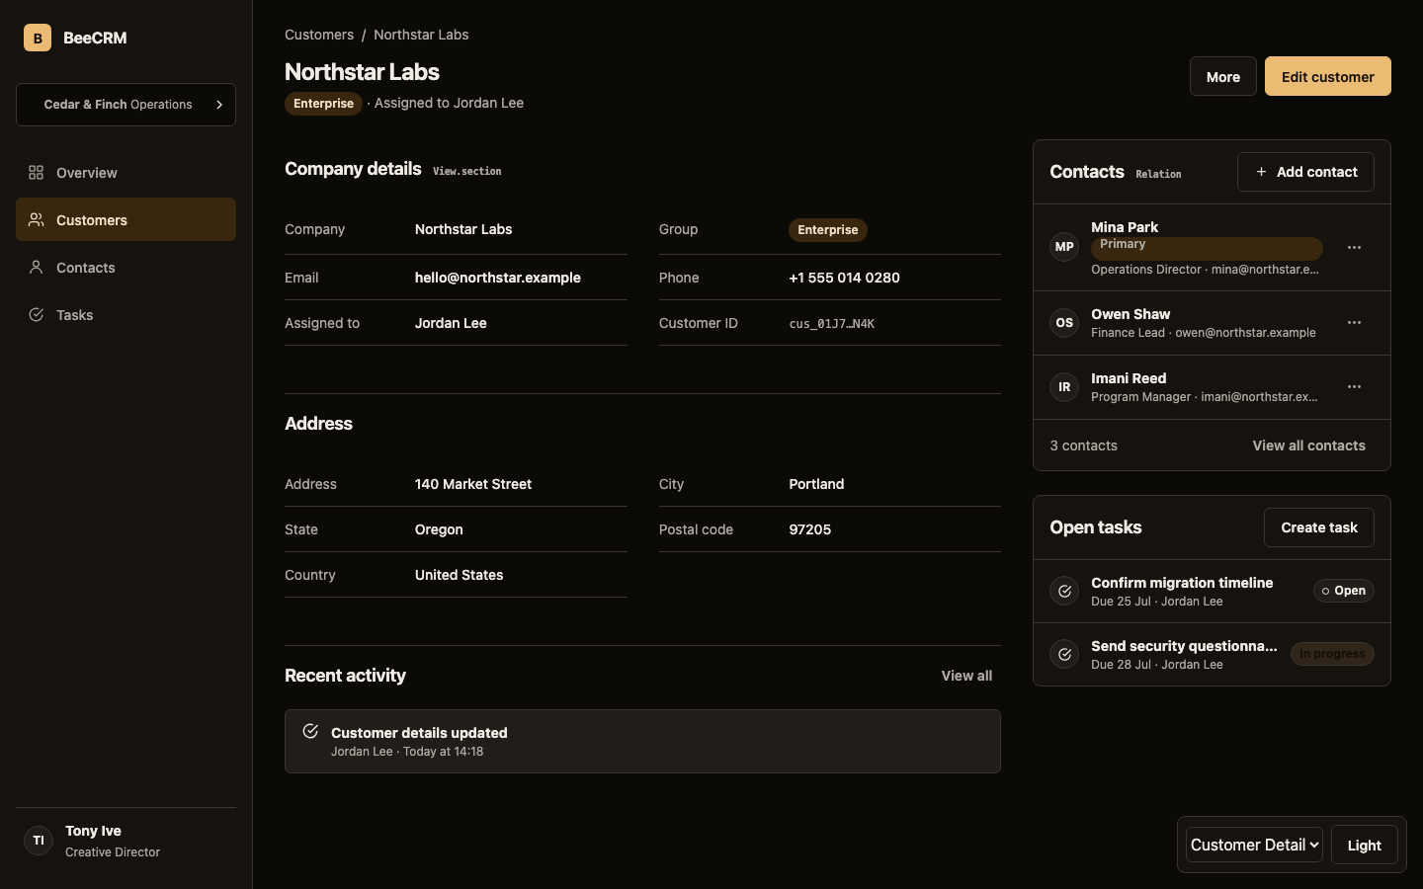Click the Edit customer button

click(x=1328, y=76)
